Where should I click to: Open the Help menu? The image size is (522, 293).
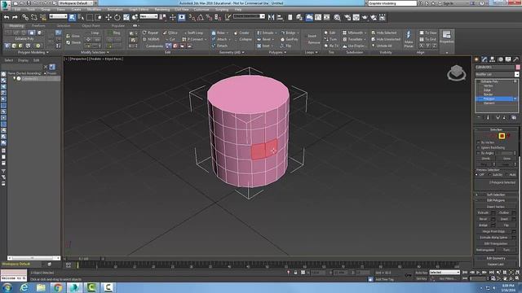pyautogui.click(x=238, y=9)
